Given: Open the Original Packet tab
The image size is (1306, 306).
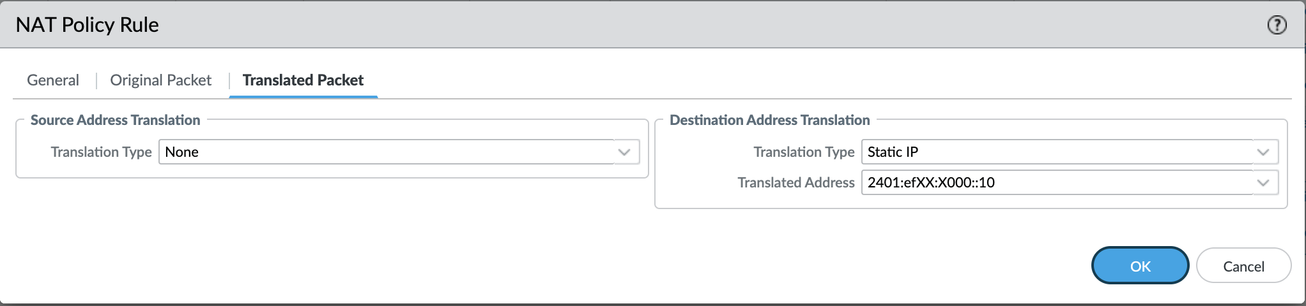Looking at the screenshot, I should (160, 80).
